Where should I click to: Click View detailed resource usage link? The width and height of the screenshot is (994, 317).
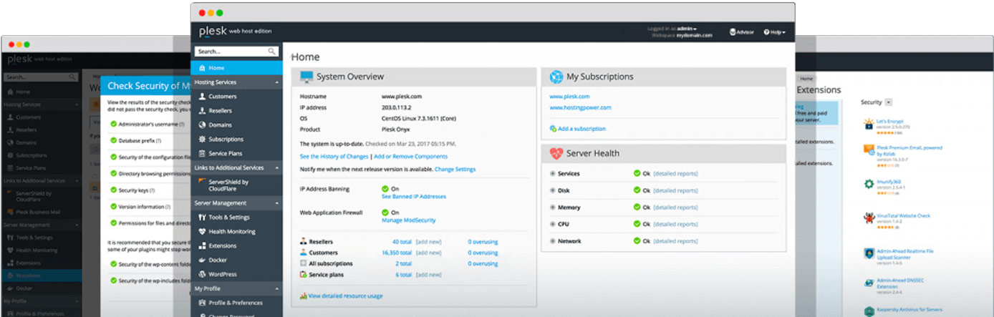tap(345, 296)
